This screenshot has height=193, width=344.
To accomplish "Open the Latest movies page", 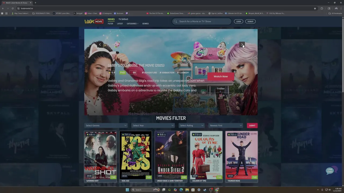I will tap(120, 24).
